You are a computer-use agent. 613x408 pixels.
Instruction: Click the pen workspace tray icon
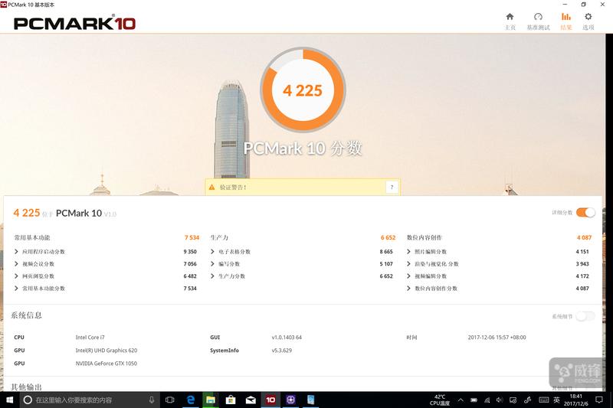click(527, 400)
